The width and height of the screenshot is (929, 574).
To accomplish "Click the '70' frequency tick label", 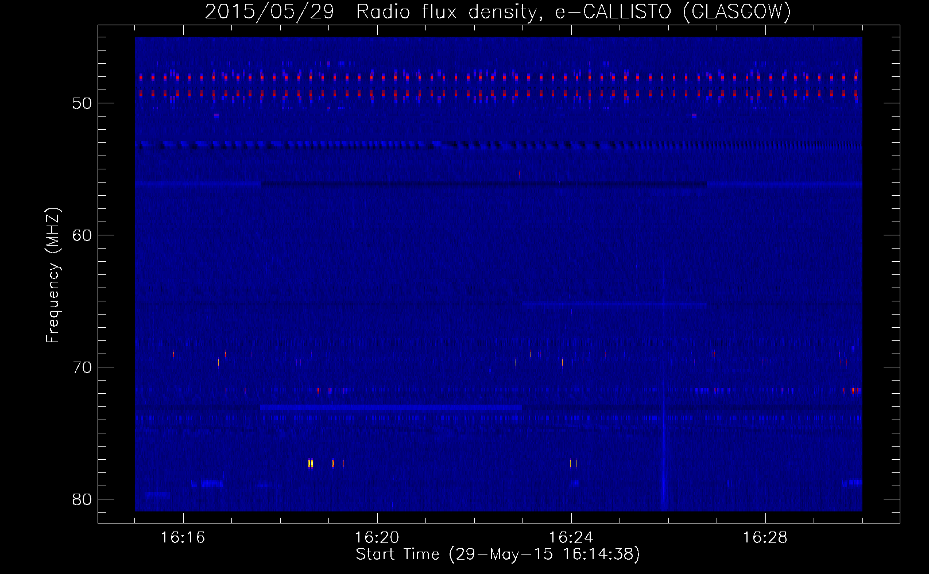I will point(82,367).
